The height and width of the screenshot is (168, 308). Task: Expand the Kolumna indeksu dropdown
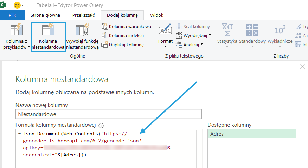pos(147,35)
